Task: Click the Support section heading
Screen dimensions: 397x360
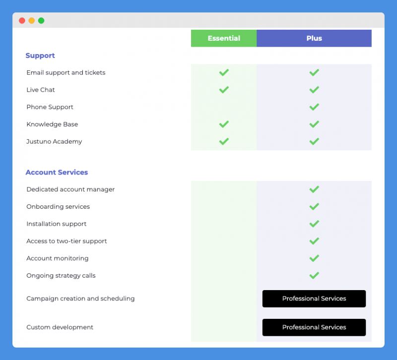Action: point(40,56)
